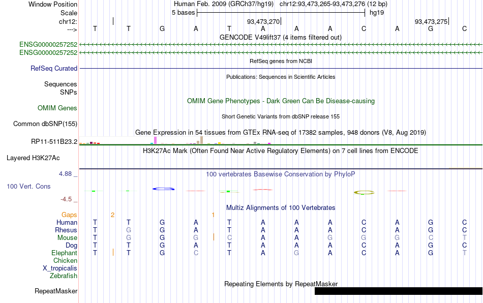This screenshot has height=303, width=483.
Task: Select the Dog alignment row label
Action: click(72, 246)
